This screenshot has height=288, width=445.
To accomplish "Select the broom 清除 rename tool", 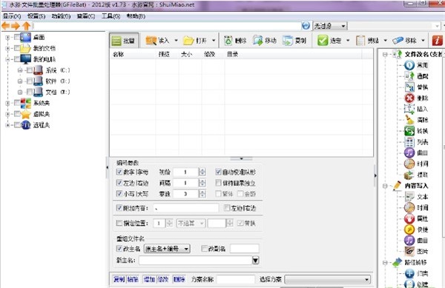I will [x=409, y=120].
